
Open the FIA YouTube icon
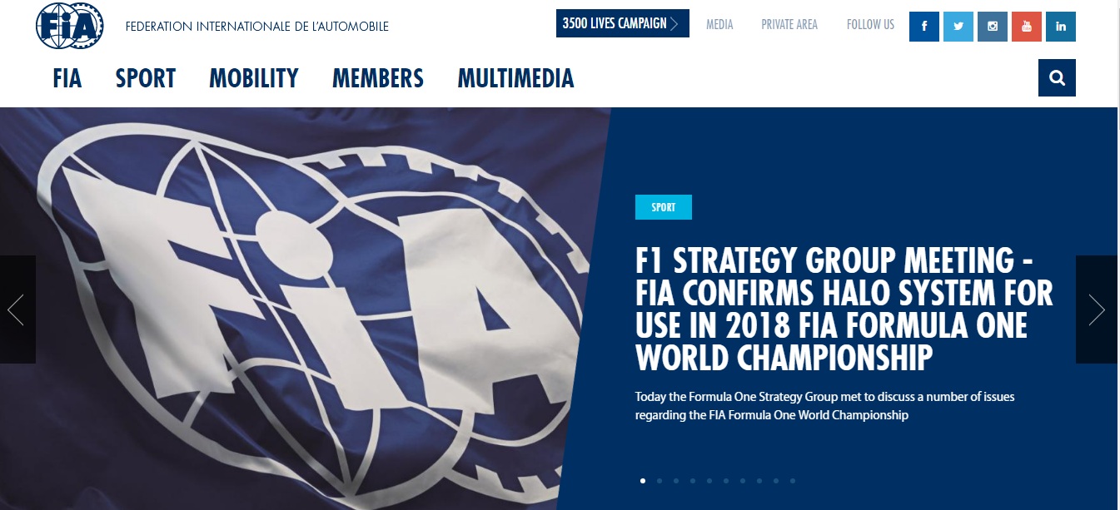(1027, 26)
